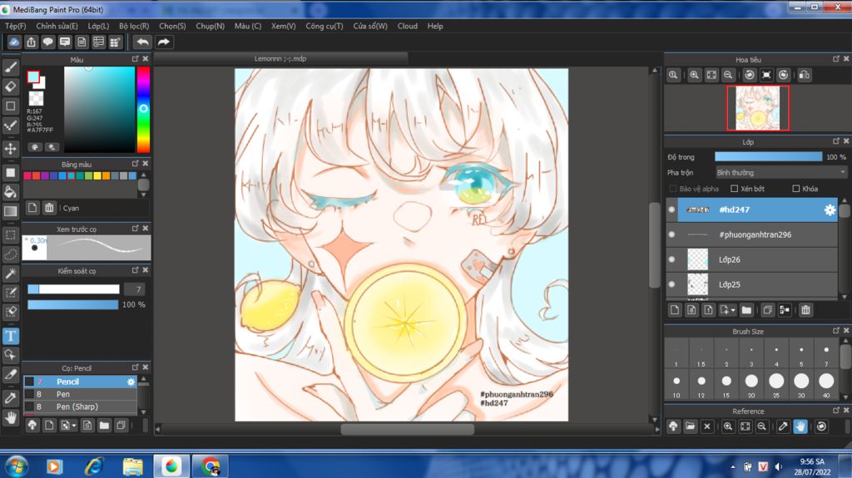Image resolution: width=852 pixels, height=478 pixels.
Task: Select the Bucket fill tool
Action: pos(10,192)
